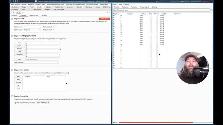Viewport: 223px width, 125px height.
Task: Open help for Payload settings Simple list
Action: [12, 36]
